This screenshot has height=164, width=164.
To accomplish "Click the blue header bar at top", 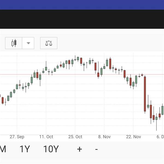I will tap(82, 5).
